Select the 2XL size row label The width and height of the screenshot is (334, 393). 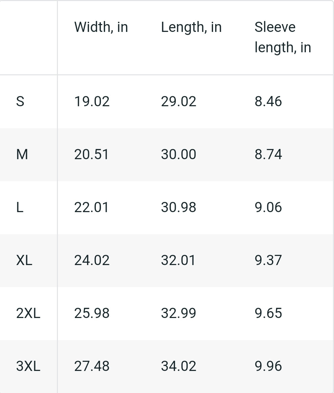[x=28, y=313]
